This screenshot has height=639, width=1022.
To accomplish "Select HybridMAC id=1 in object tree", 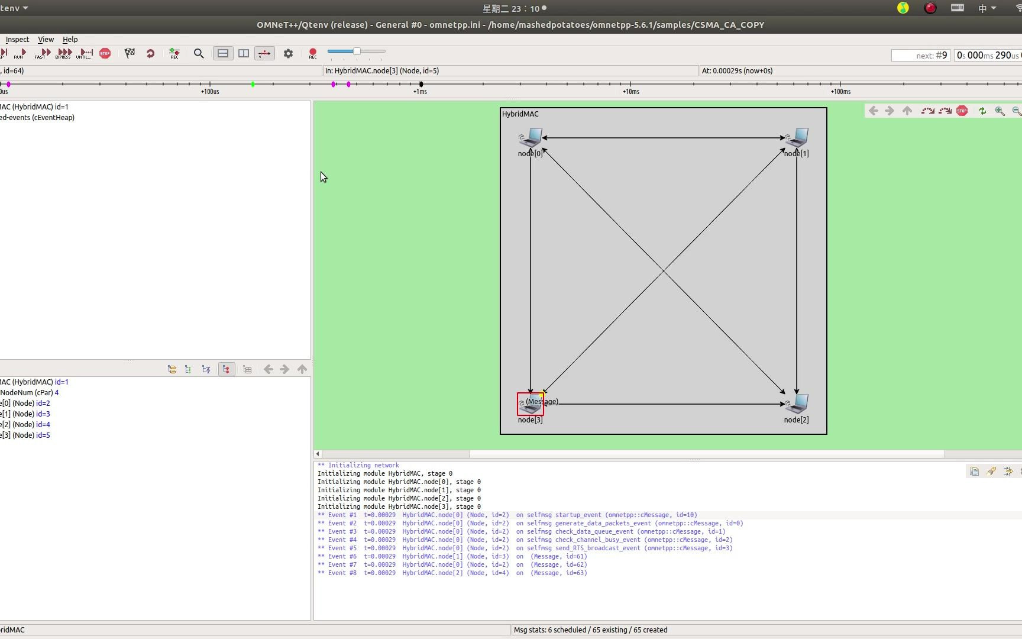I will coord(34,107).
